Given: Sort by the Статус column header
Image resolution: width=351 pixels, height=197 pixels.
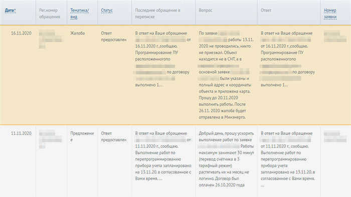Looking at the screenshot, I should coord(106,11).
